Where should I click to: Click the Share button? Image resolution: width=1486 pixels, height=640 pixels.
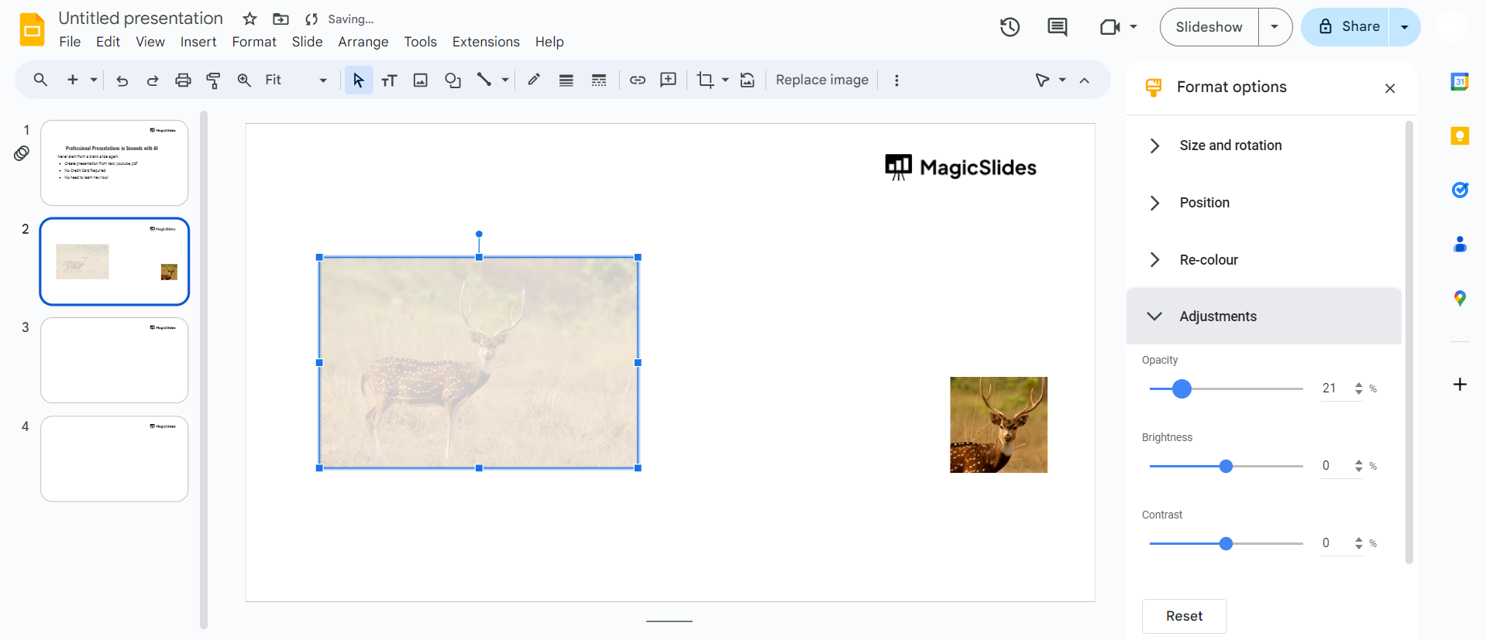1346,27
